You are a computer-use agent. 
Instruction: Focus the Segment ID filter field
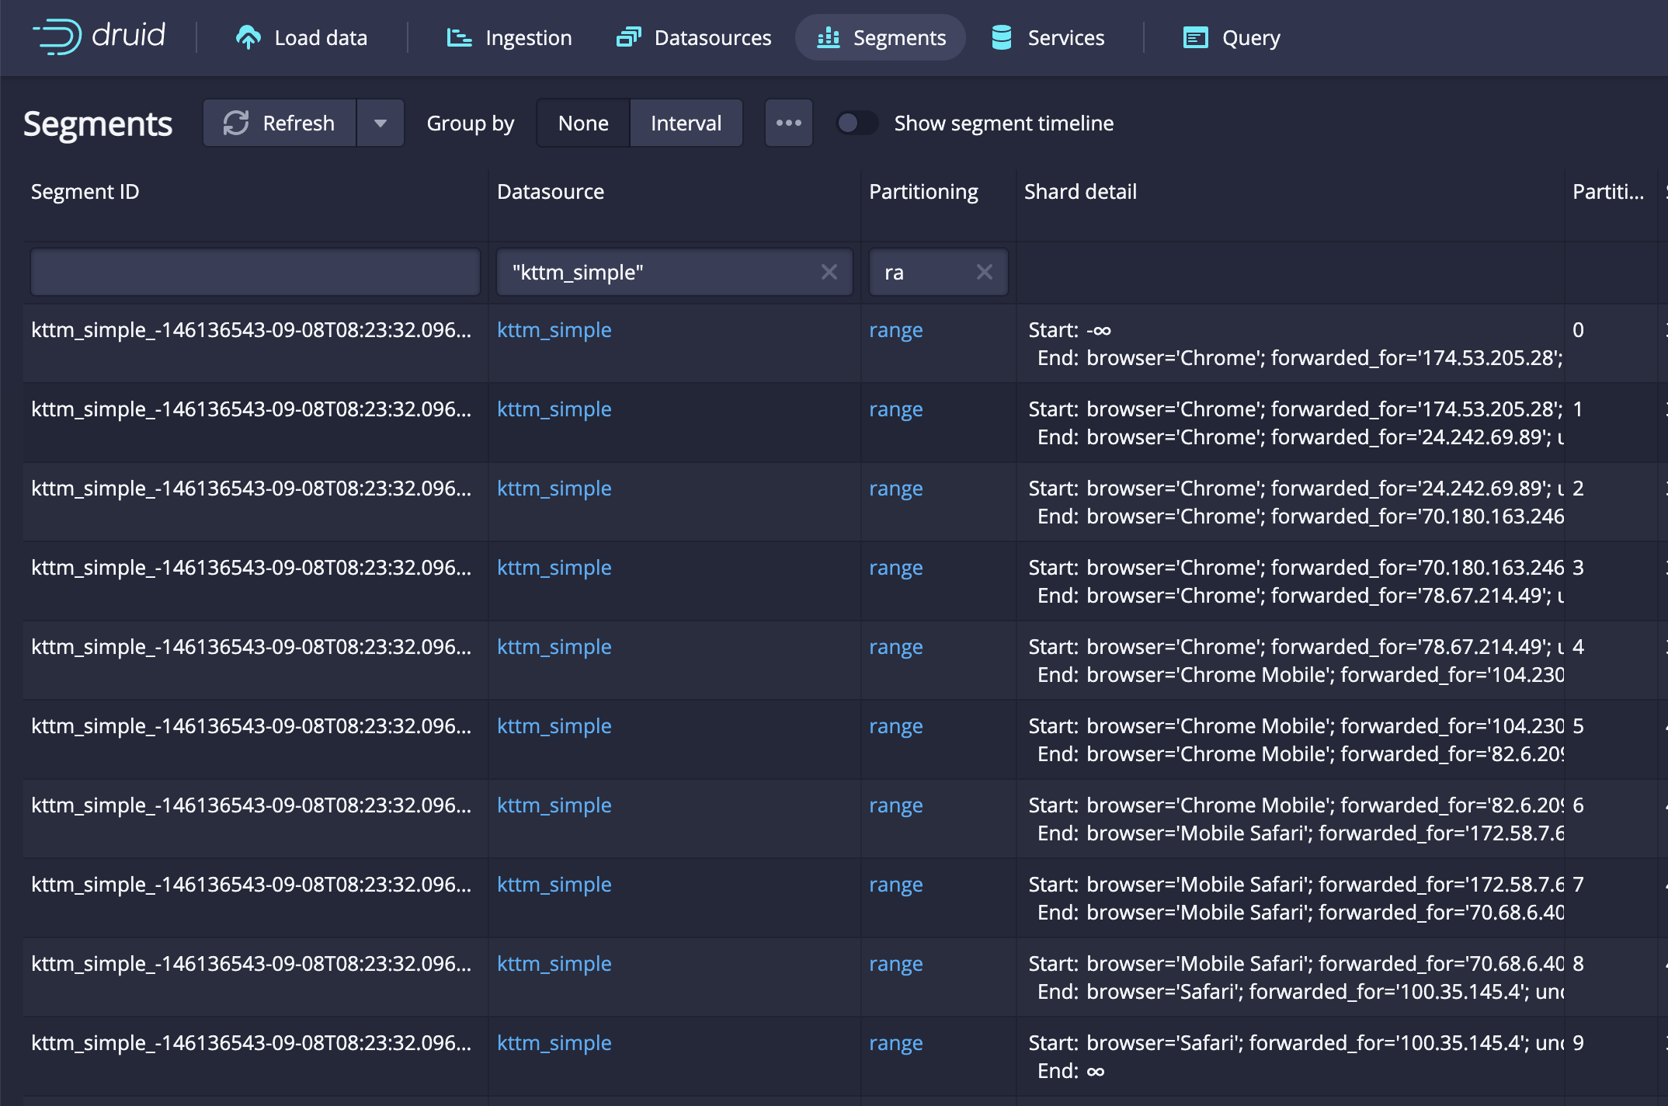(255, 272)
